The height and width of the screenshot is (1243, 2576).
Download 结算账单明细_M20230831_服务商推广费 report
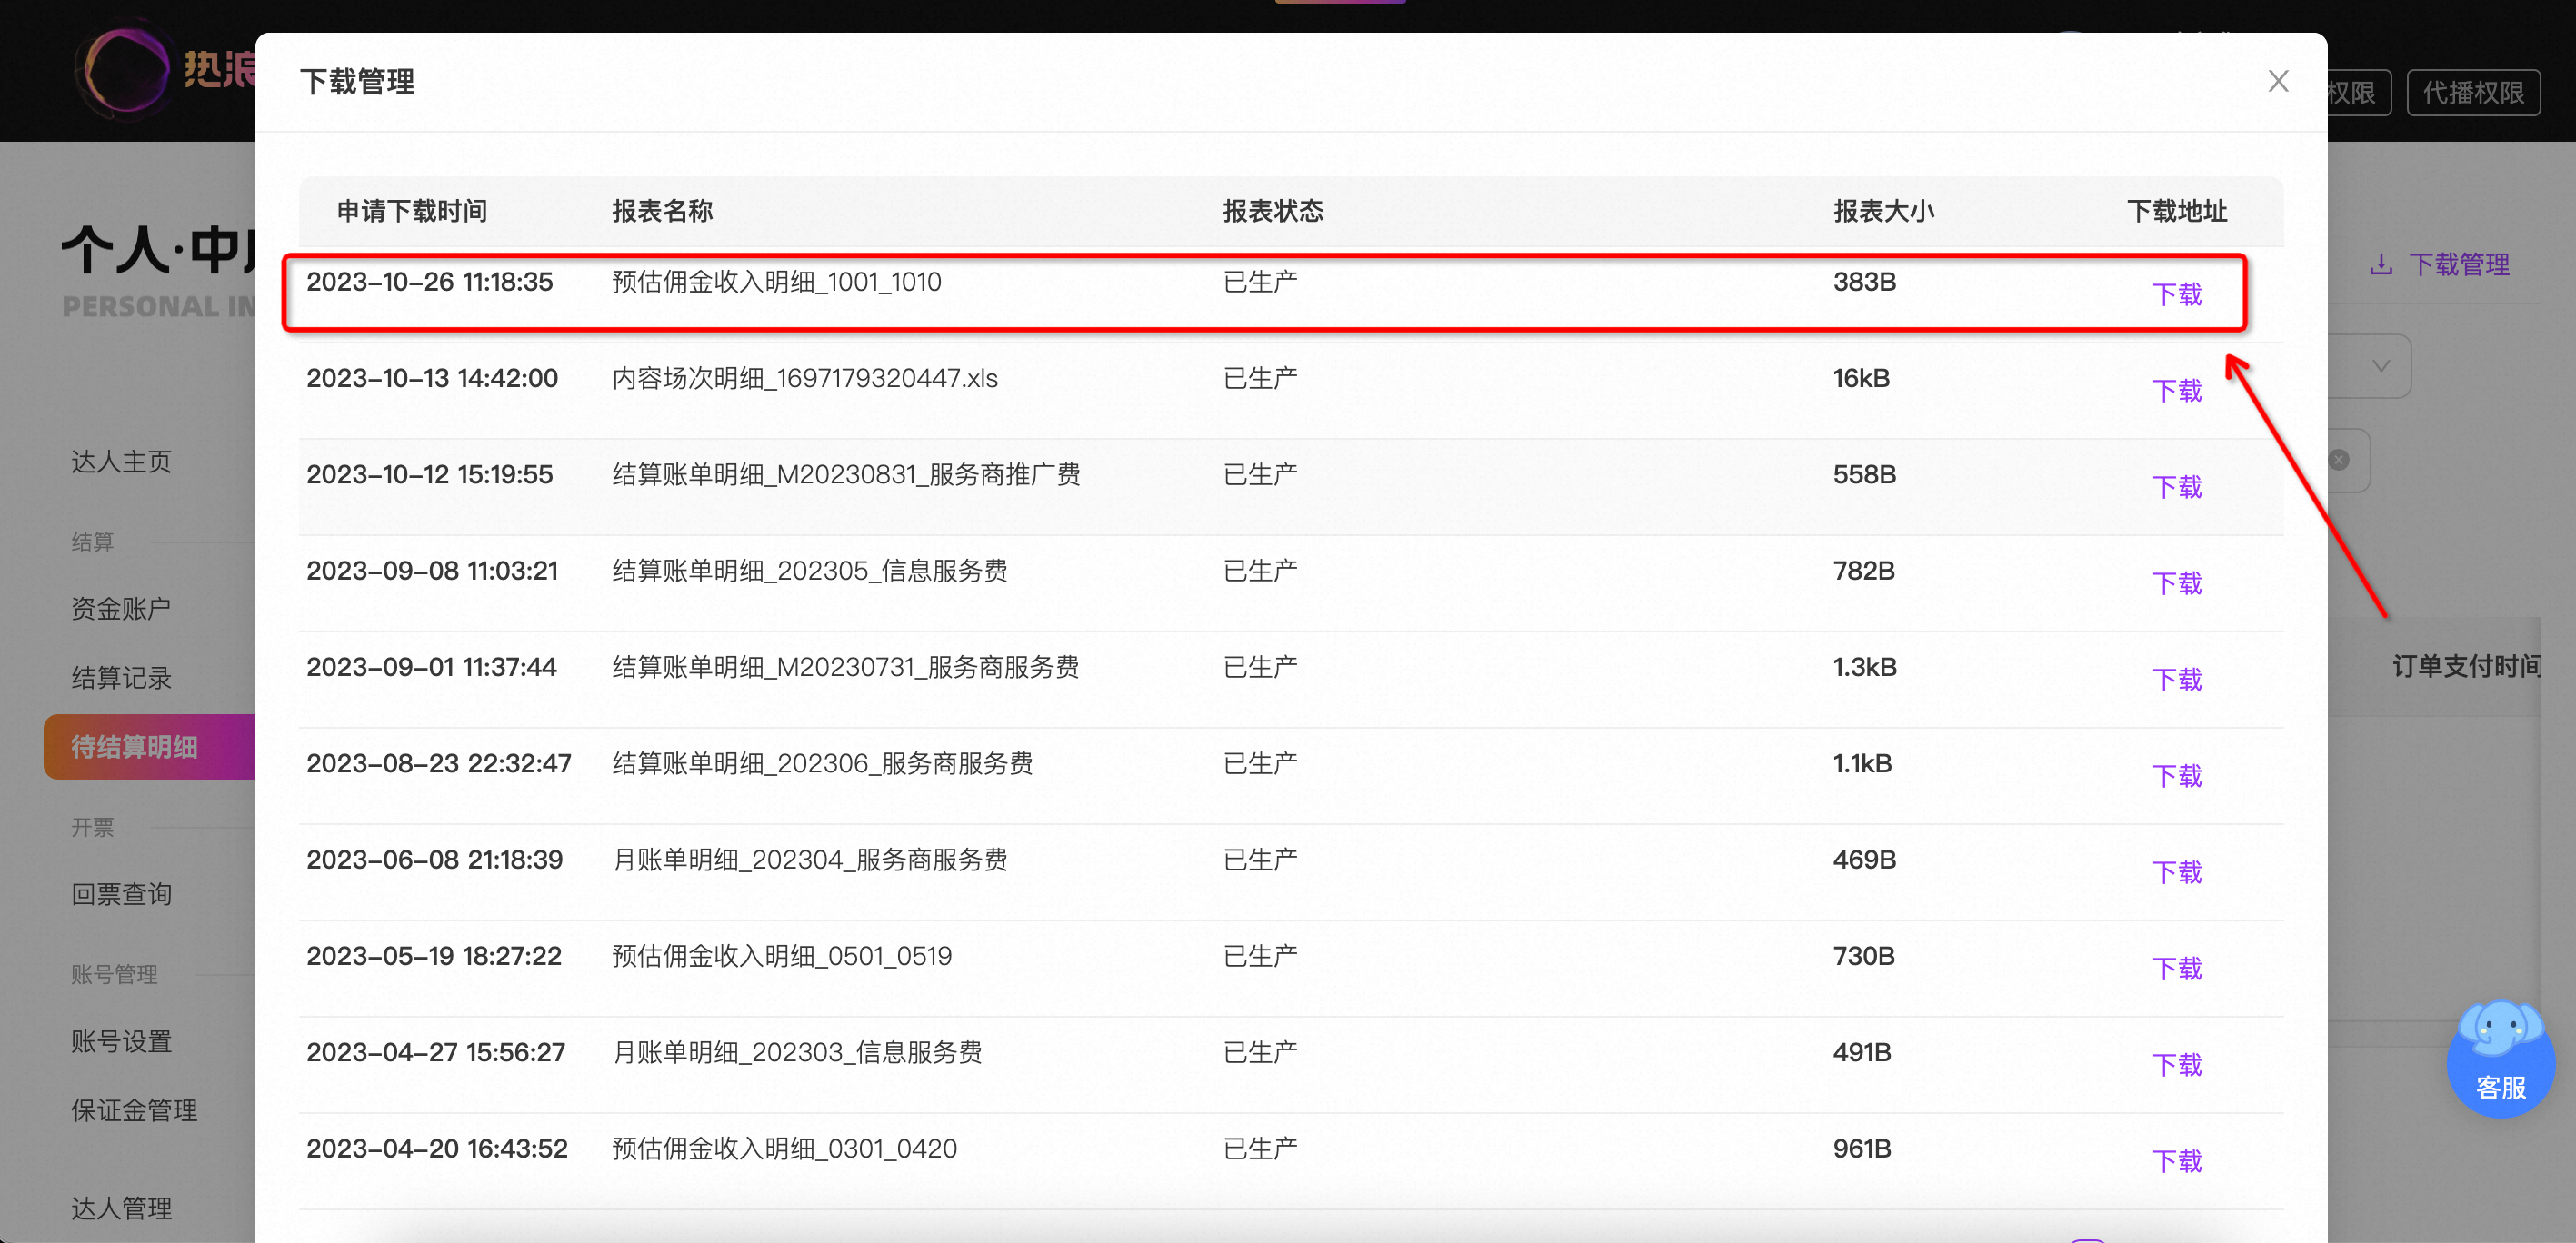[2177, 487]
